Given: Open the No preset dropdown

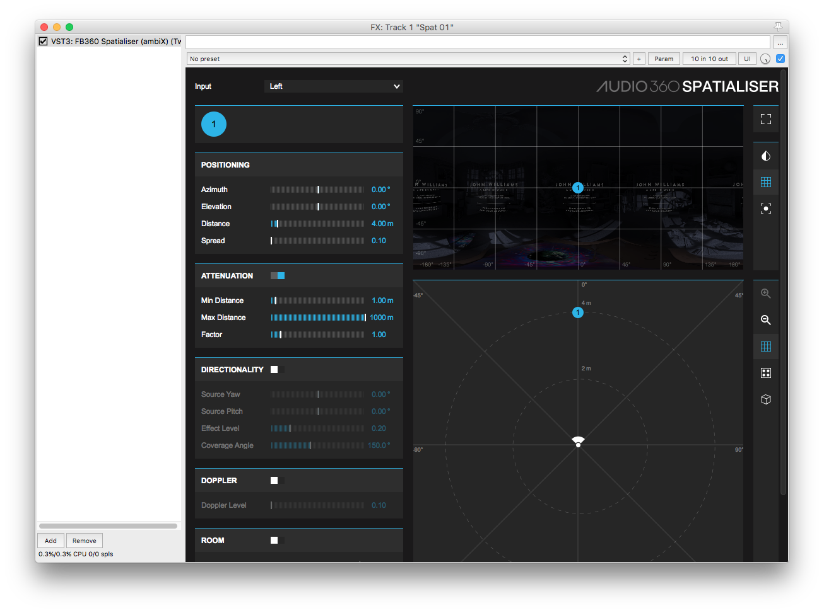Looking at the screenshot, I should pos(408,59).
